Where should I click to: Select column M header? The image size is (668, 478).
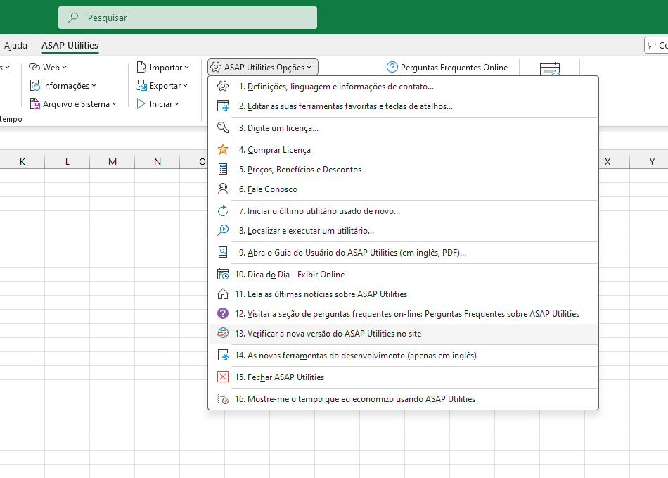(113, 162)
